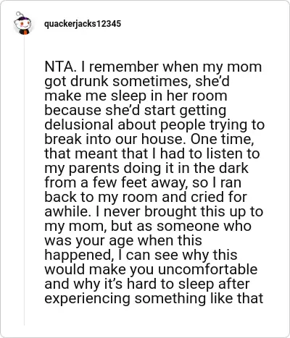Open the Snoo avatar of quackerjacks12345
The height and width of the screenshot is (338, 290).
22,23
